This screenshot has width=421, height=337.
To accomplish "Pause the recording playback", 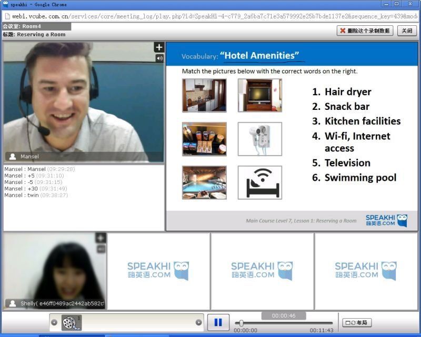I will (x=218, y=322).
